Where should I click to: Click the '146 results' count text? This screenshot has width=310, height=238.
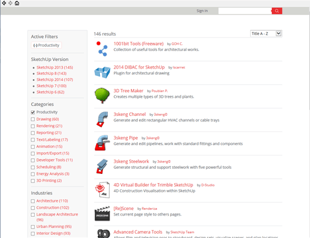[105, 34]
